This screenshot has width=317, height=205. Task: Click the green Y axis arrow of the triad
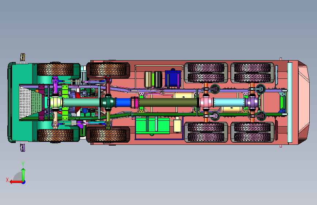tap(23, 175)
